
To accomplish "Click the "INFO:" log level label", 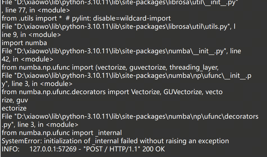I will (x=10, y=149).
